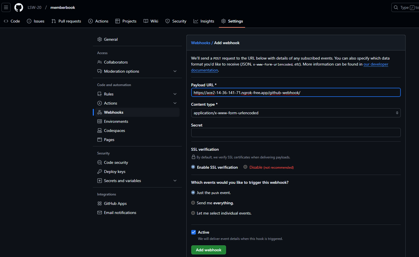
Task: Click the GitHub Apps grid icon
Action: click(x=100, y=203)
